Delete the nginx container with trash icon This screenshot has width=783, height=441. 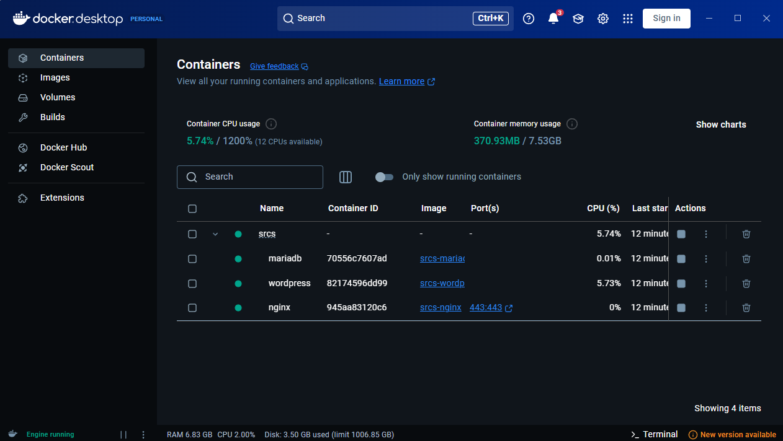click(746, 308)
